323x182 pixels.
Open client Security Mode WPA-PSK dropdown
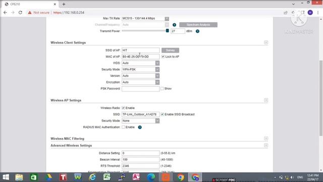[140, 70]
